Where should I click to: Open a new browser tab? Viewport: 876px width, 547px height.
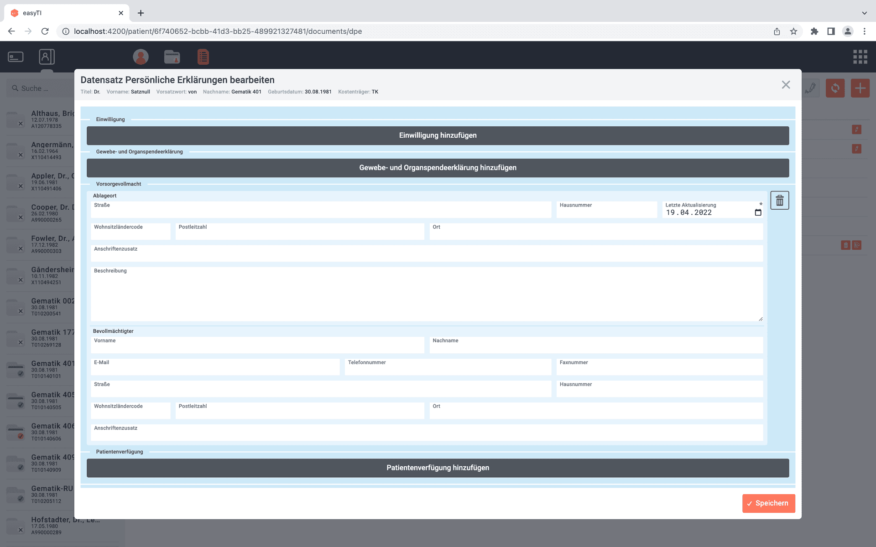point(141,13)
